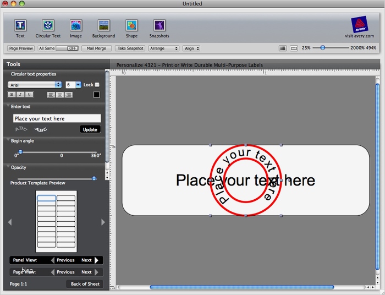This screenshot has width=385, height=295.
Task: Add Circular Text from the toolbar
Action: click(x=48, y=25)
